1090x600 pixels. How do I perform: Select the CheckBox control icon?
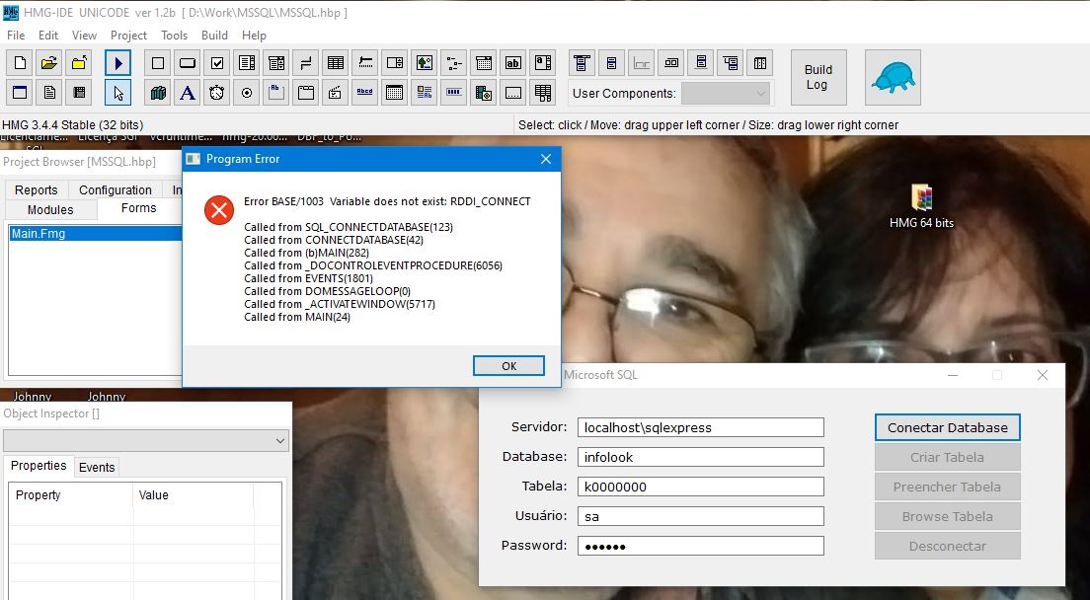217,63
